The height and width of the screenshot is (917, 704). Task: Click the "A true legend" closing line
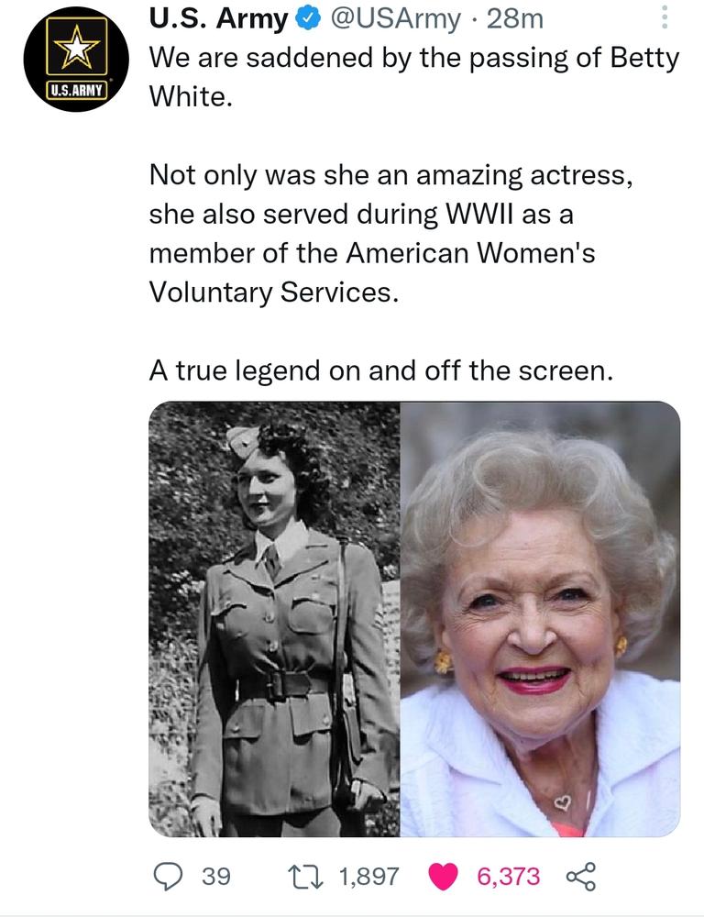(379, 370)
